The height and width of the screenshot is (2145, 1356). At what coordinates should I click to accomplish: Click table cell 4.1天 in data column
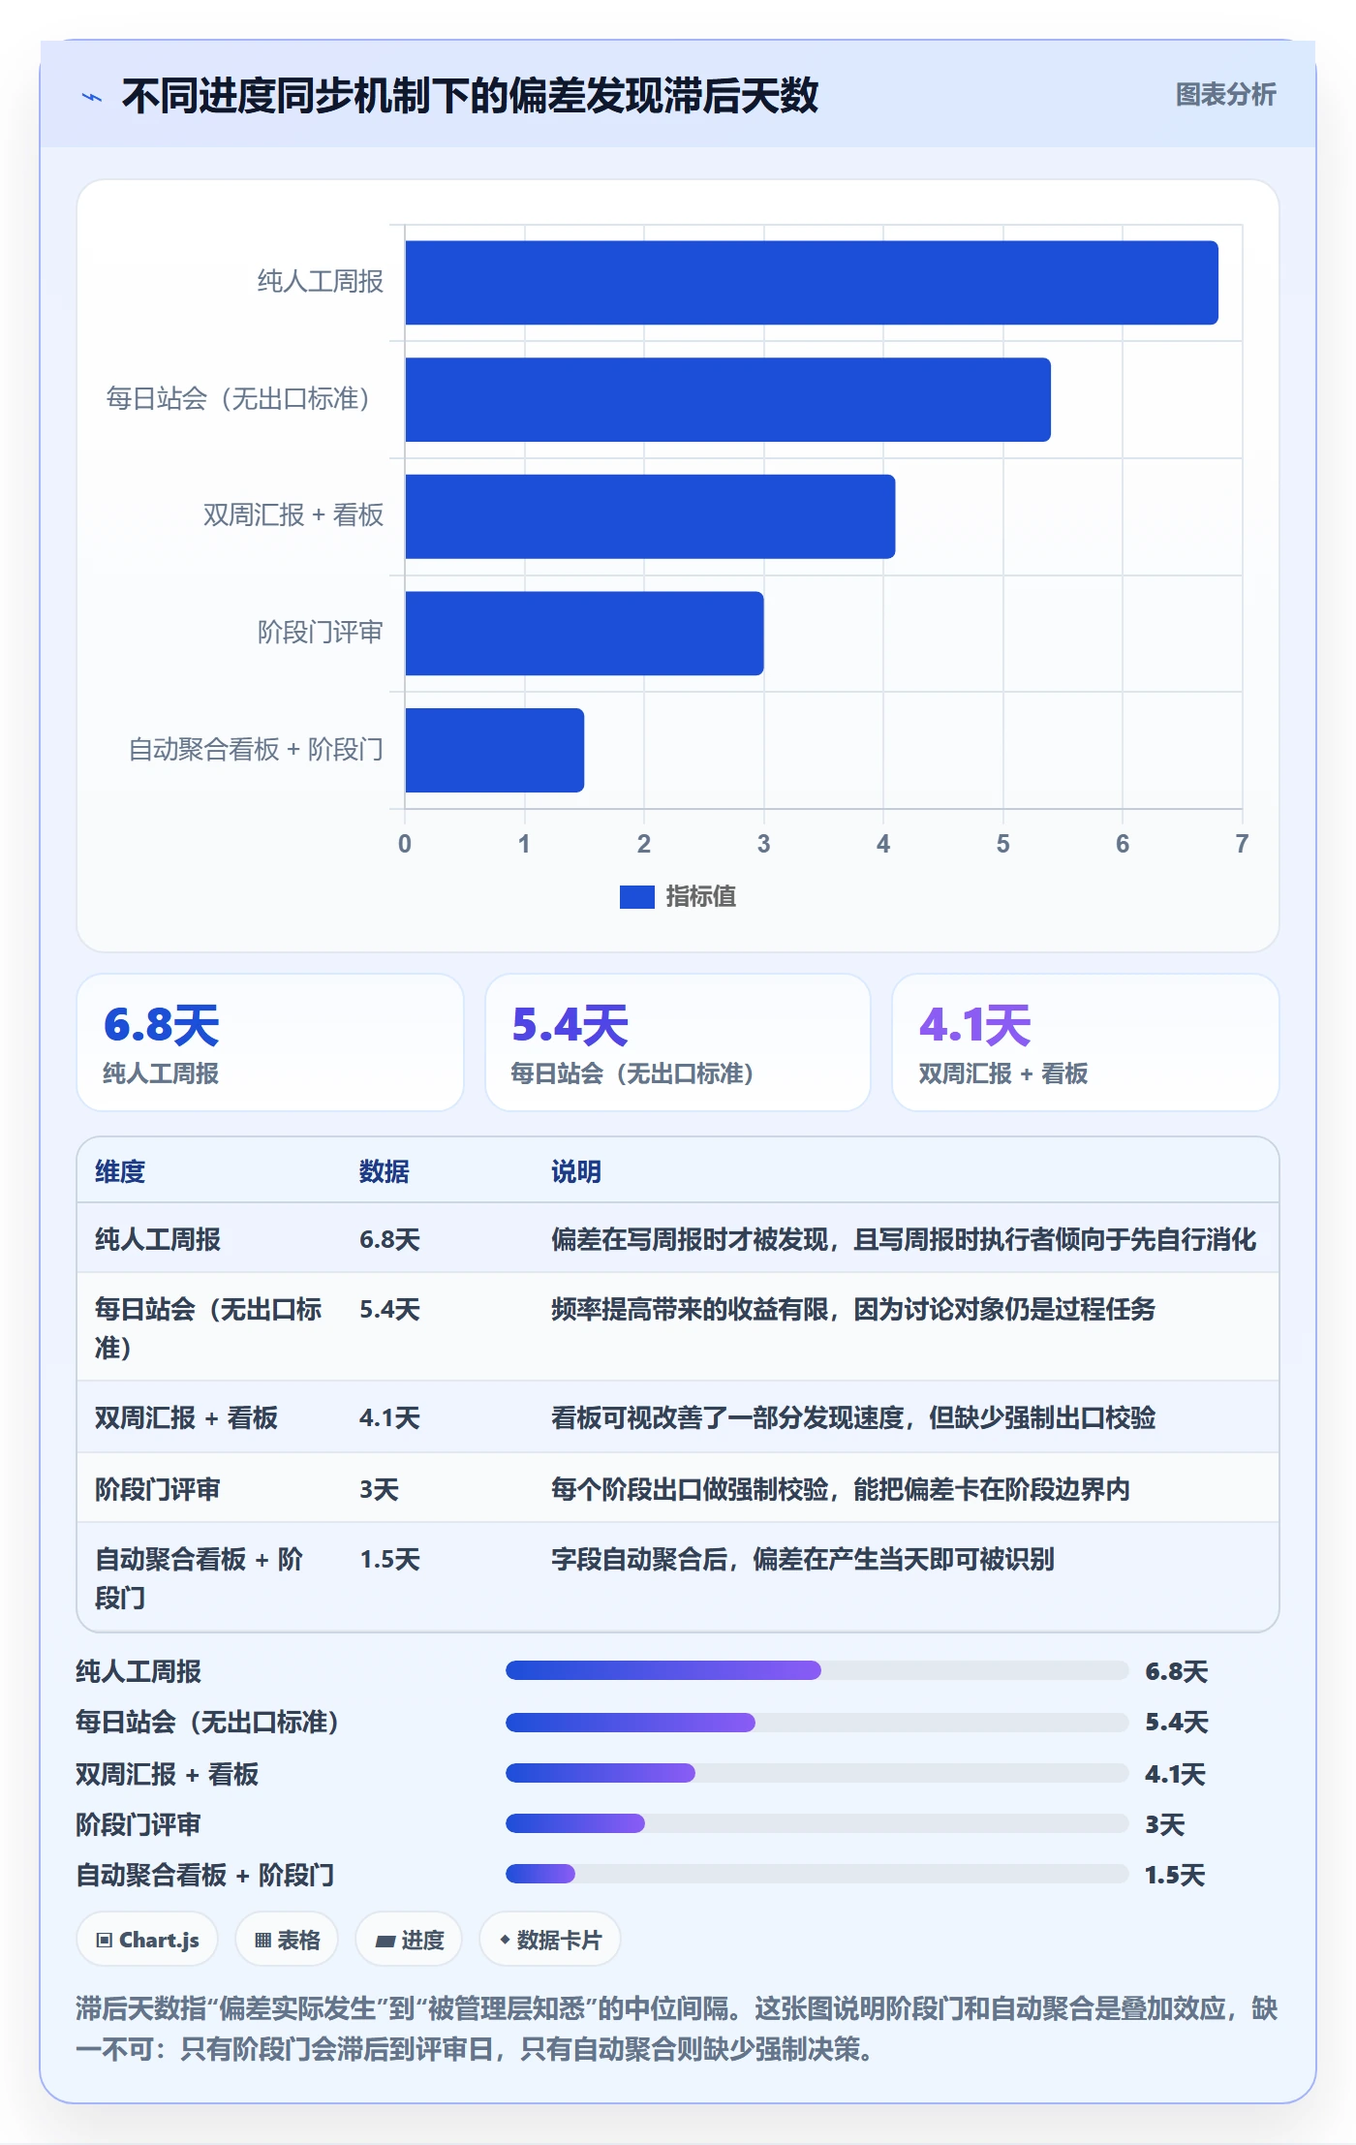389,1417
